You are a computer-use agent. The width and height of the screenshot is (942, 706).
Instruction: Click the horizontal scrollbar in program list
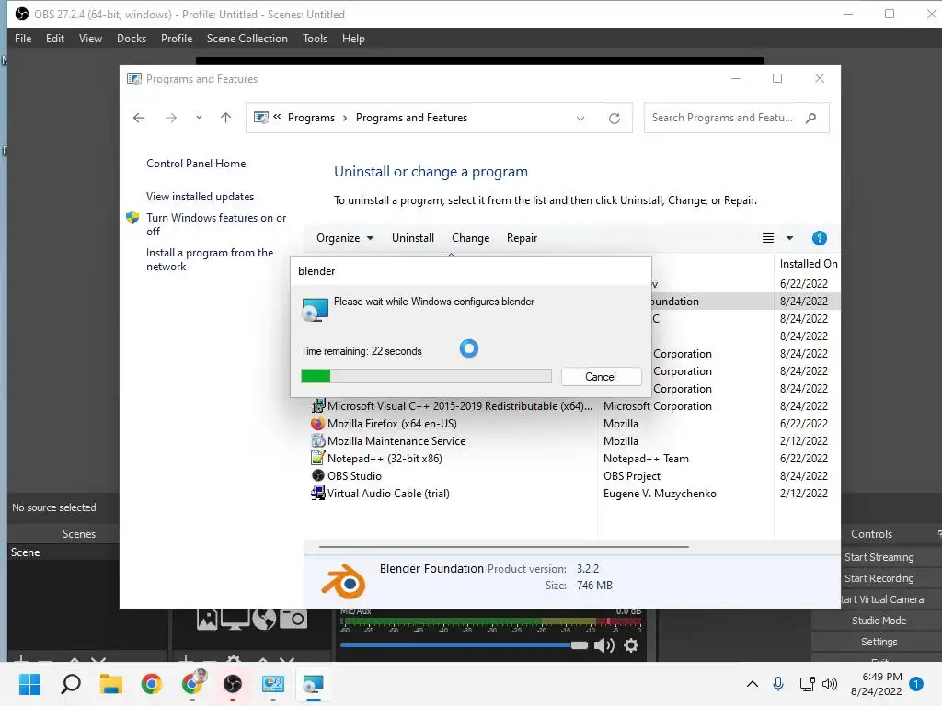pyautogui.click(x=503, y=547)
